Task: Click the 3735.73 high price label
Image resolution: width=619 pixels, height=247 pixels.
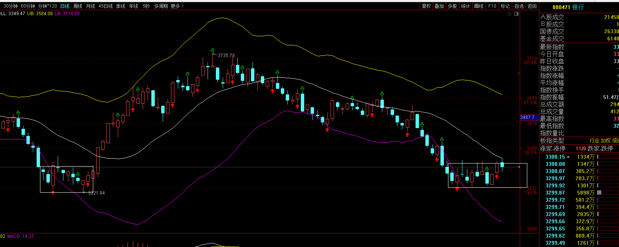Action: click(226, 56)
